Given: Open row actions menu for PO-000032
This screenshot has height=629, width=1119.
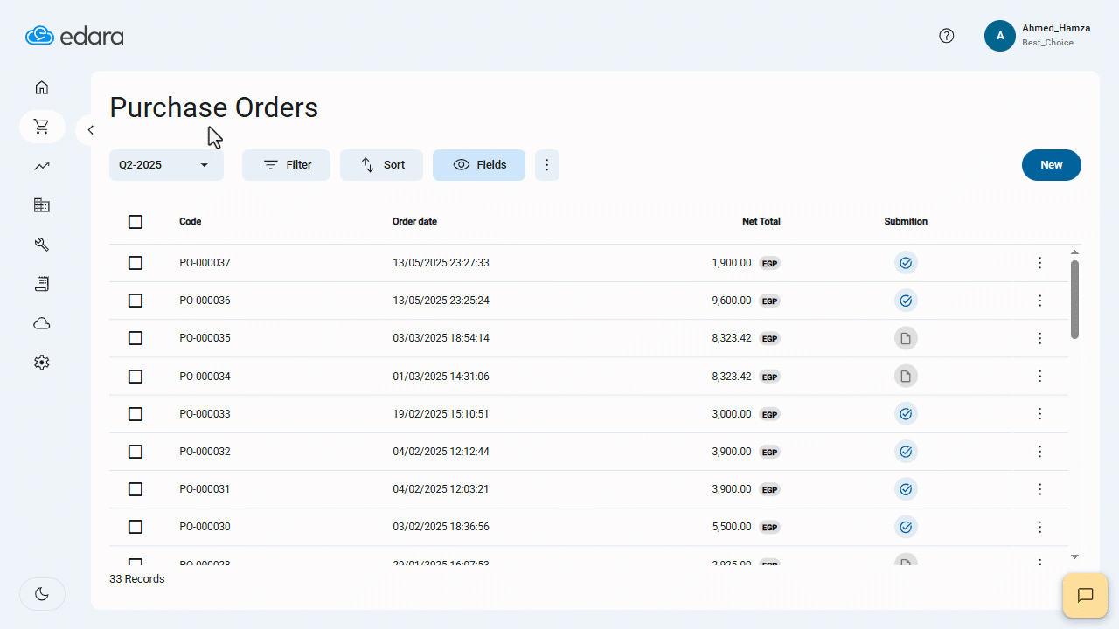Looking at the screenshot, I should (x=1040, y=452).
